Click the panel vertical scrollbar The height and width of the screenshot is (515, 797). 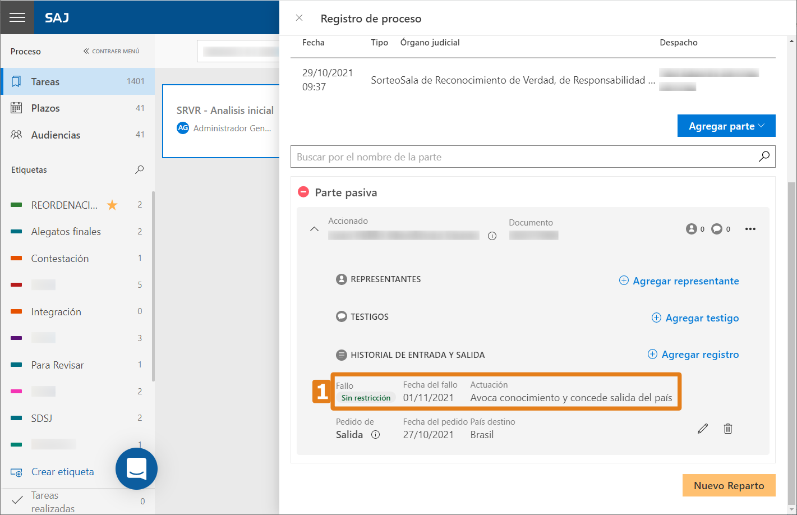point(792,342)
